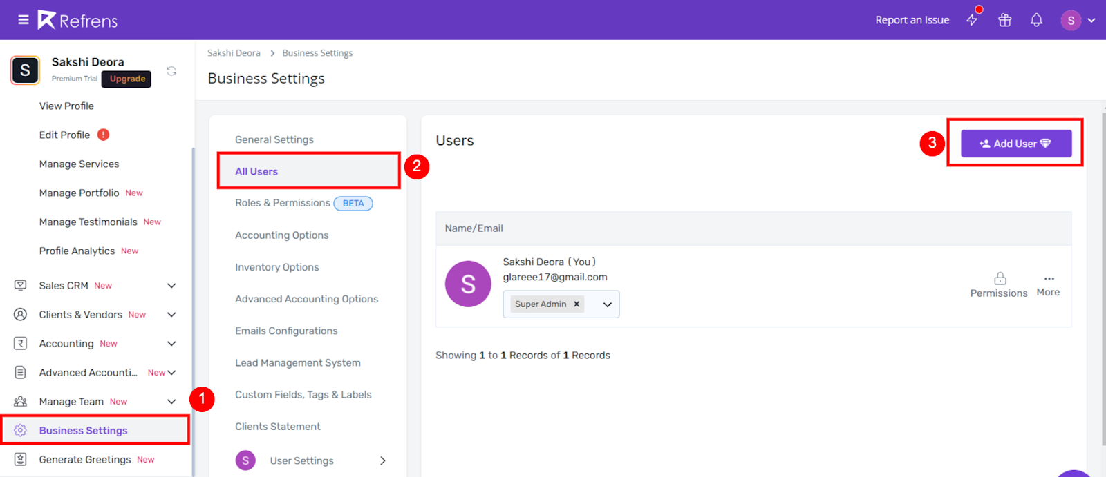Screen dimensions: 1106x477
Task: Open the More options icon
Action: 1049,279
